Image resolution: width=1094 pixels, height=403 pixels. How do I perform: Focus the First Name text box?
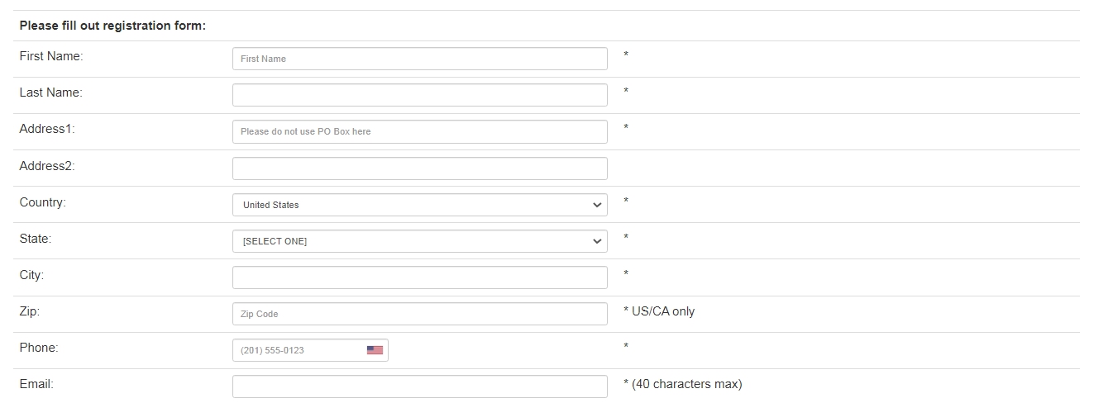pos(420,59)
